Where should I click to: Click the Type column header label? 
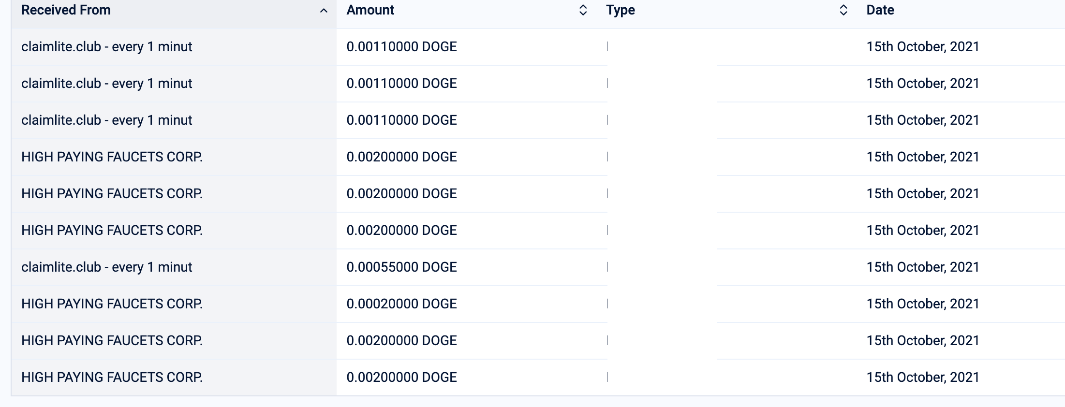[x=620, y=10]
